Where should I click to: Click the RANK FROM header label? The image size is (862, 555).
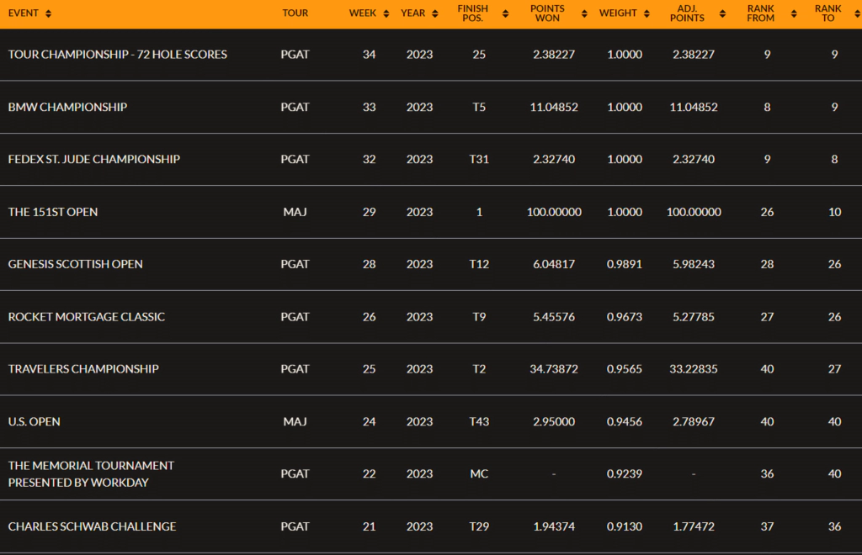(x=761, y=13)
